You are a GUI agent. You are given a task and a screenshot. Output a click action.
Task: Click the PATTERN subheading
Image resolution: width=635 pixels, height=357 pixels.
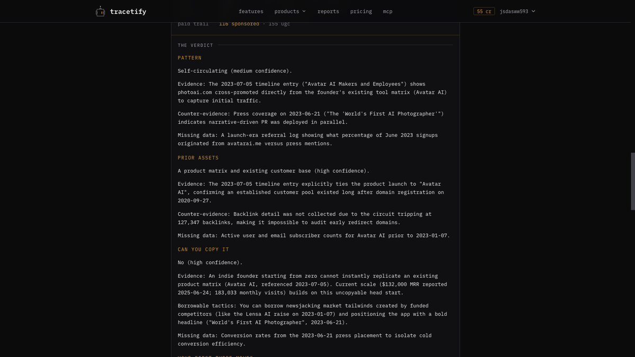click(x=189, y=58)
